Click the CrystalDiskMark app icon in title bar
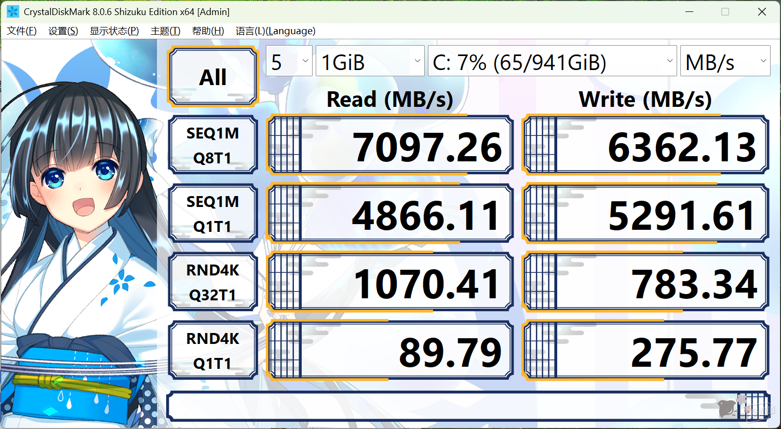The image size is (781, 429). point(12,11)
